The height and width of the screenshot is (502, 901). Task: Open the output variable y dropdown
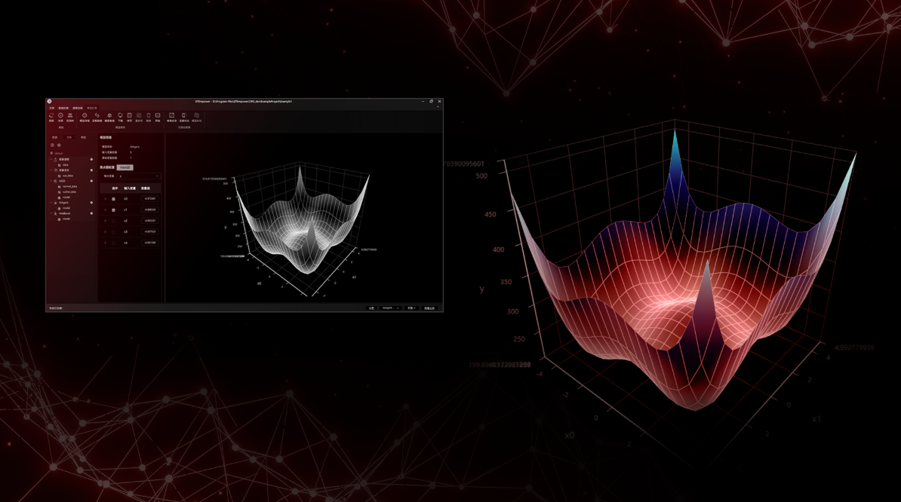point(138,176)
